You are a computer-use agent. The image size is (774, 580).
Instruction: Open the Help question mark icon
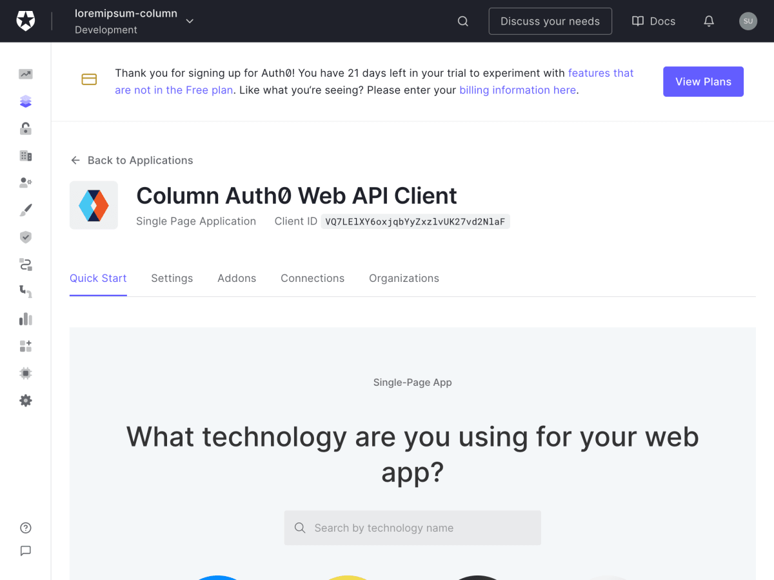[x=26, y=528]
